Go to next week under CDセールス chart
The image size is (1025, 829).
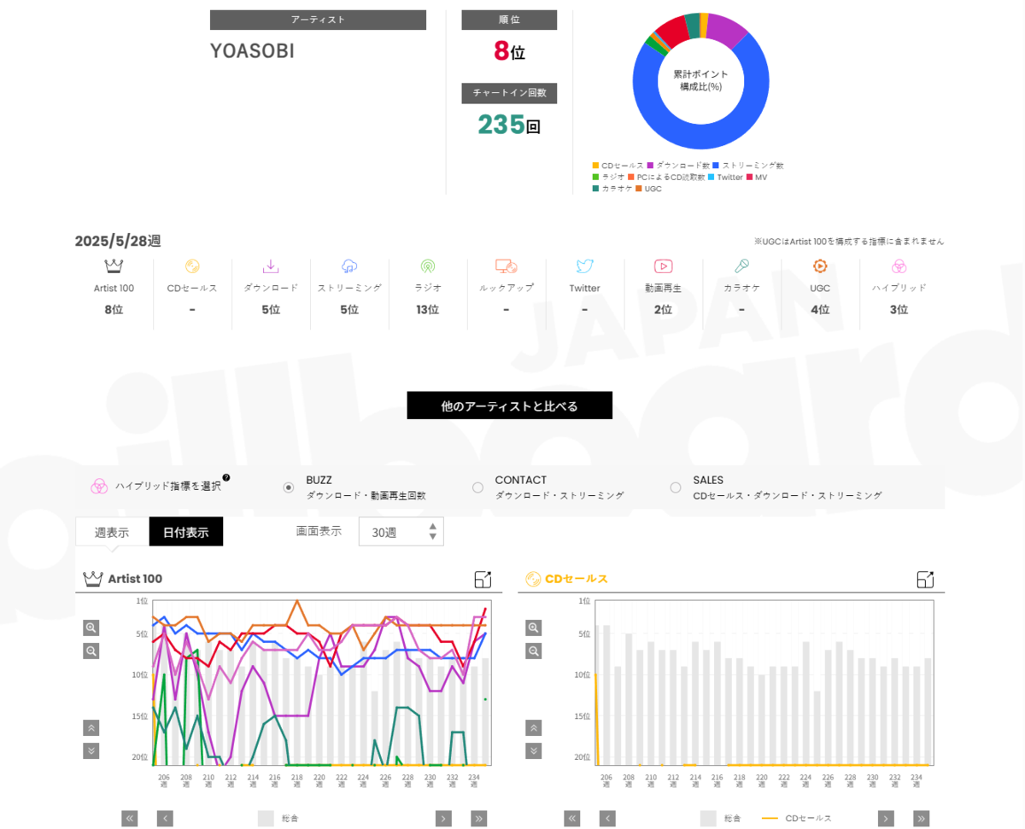[886, 819]
